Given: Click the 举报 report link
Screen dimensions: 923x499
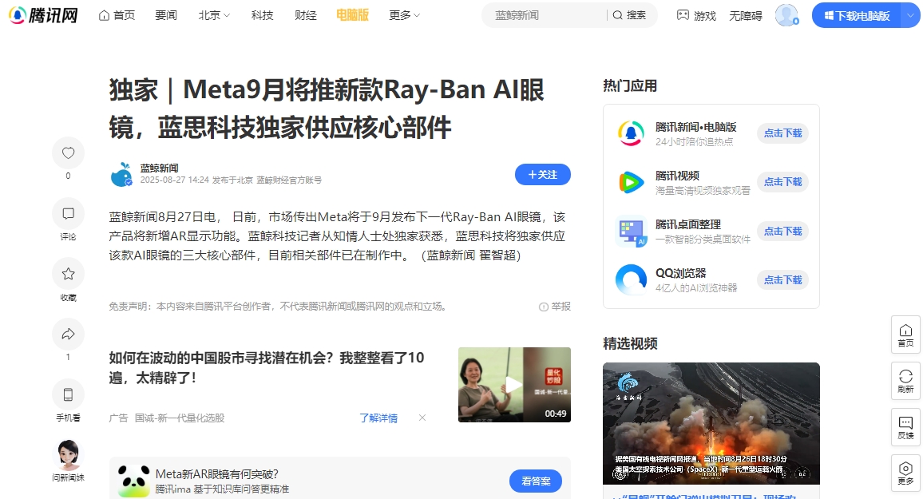Looking at the screenshot, I should tap(554, 307).
